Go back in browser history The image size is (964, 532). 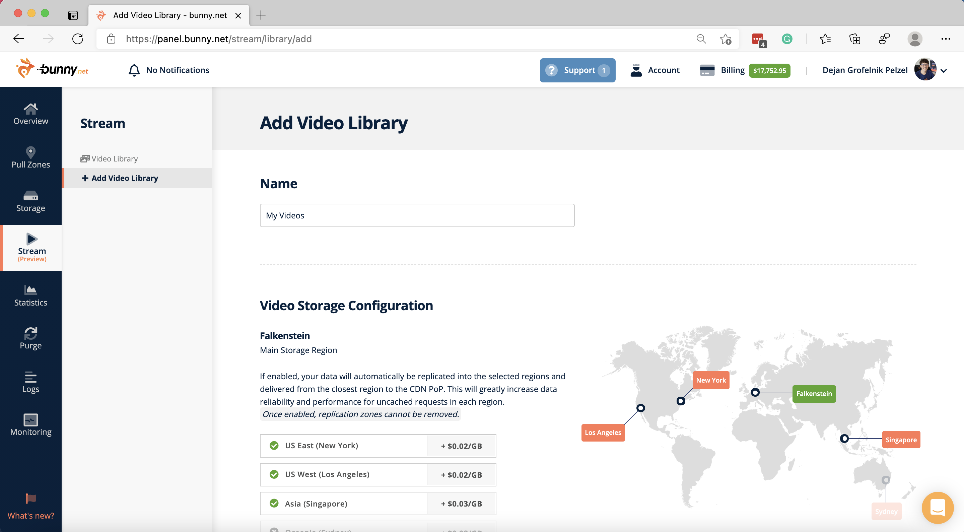click(x=19, y=39)
